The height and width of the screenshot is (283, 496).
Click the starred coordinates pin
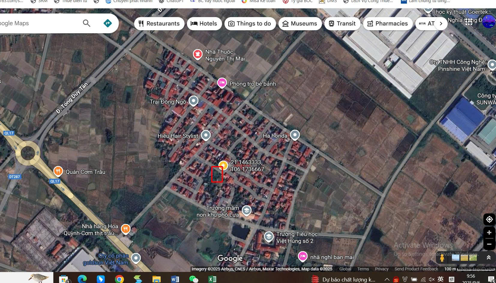coord(223,165)
